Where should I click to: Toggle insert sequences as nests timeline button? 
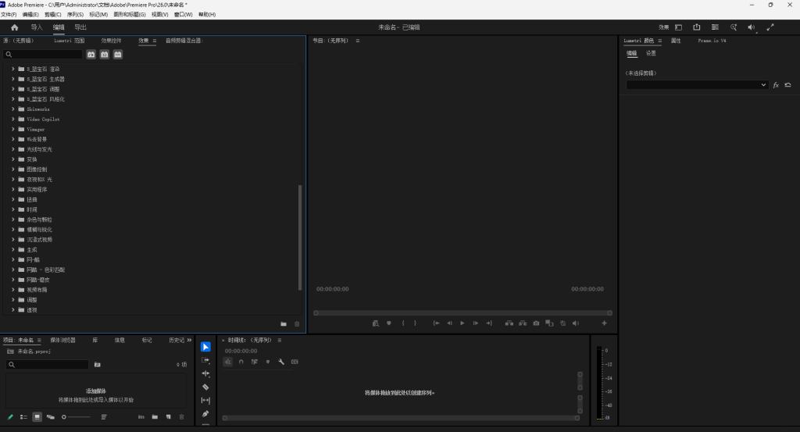click(227, 362)
